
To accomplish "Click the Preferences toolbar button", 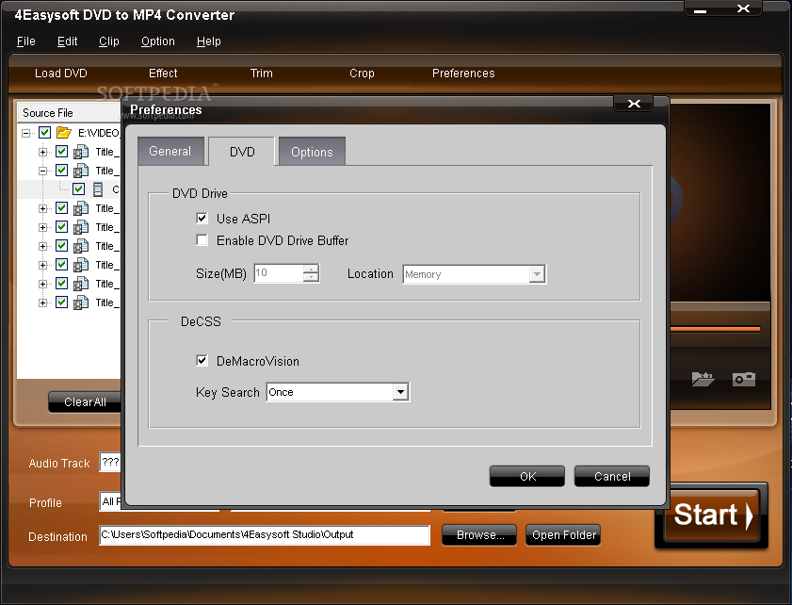I will coord(463,74).
